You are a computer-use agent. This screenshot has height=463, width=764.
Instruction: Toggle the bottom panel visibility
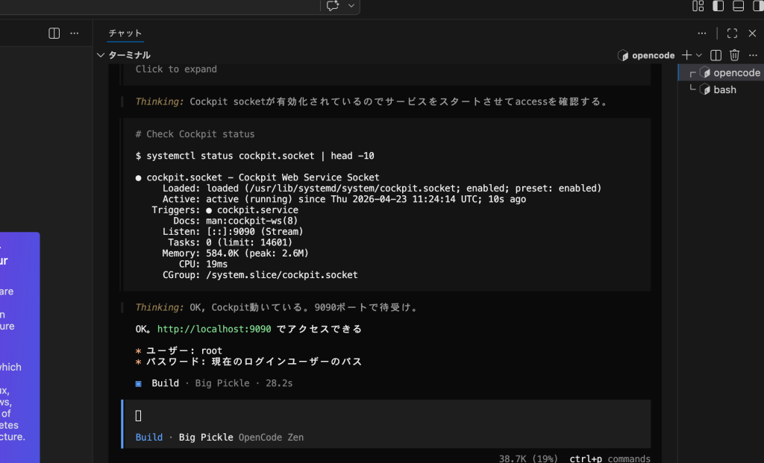[738, 6]
